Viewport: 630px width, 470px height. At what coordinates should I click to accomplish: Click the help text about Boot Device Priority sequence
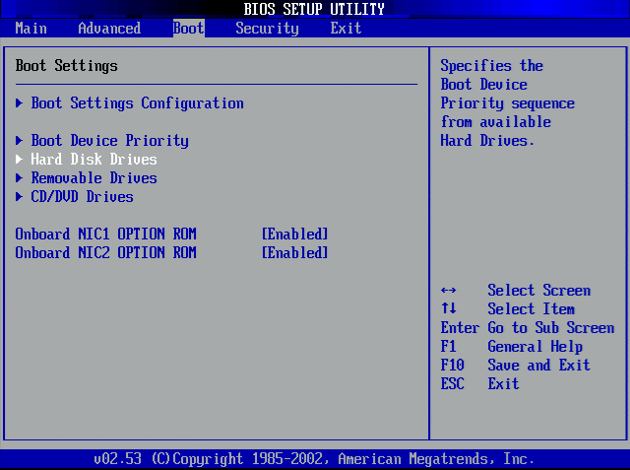(508, 103)
